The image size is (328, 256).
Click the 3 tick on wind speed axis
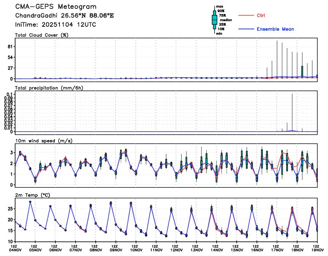11,153
